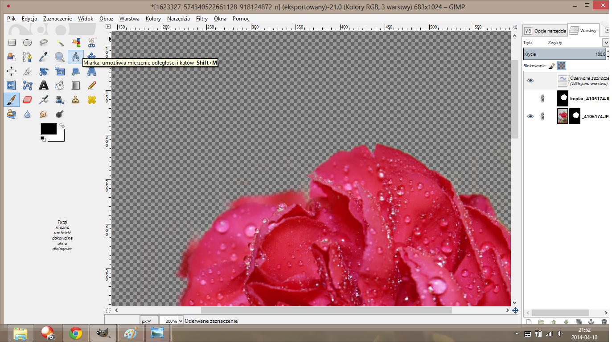
Task: Select the Rectangle Select tool
Action: click(12, 43)
